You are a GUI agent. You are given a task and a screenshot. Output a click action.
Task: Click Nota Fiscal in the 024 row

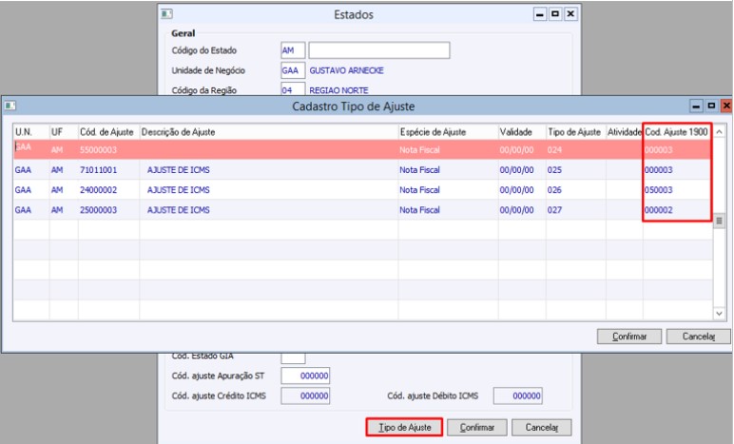tap(419, 149)
